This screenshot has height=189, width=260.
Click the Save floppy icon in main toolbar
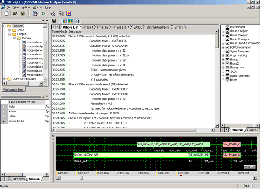23,13
